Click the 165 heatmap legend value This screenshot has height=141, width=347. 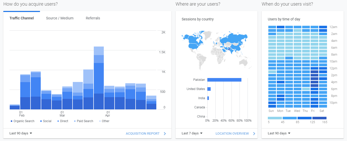coord(324,122)
